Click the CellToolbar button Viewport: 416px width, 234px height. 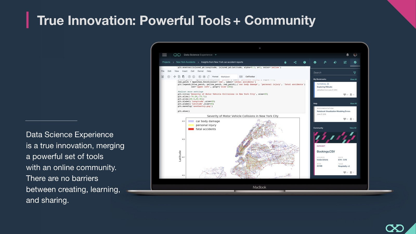point(250,77)
